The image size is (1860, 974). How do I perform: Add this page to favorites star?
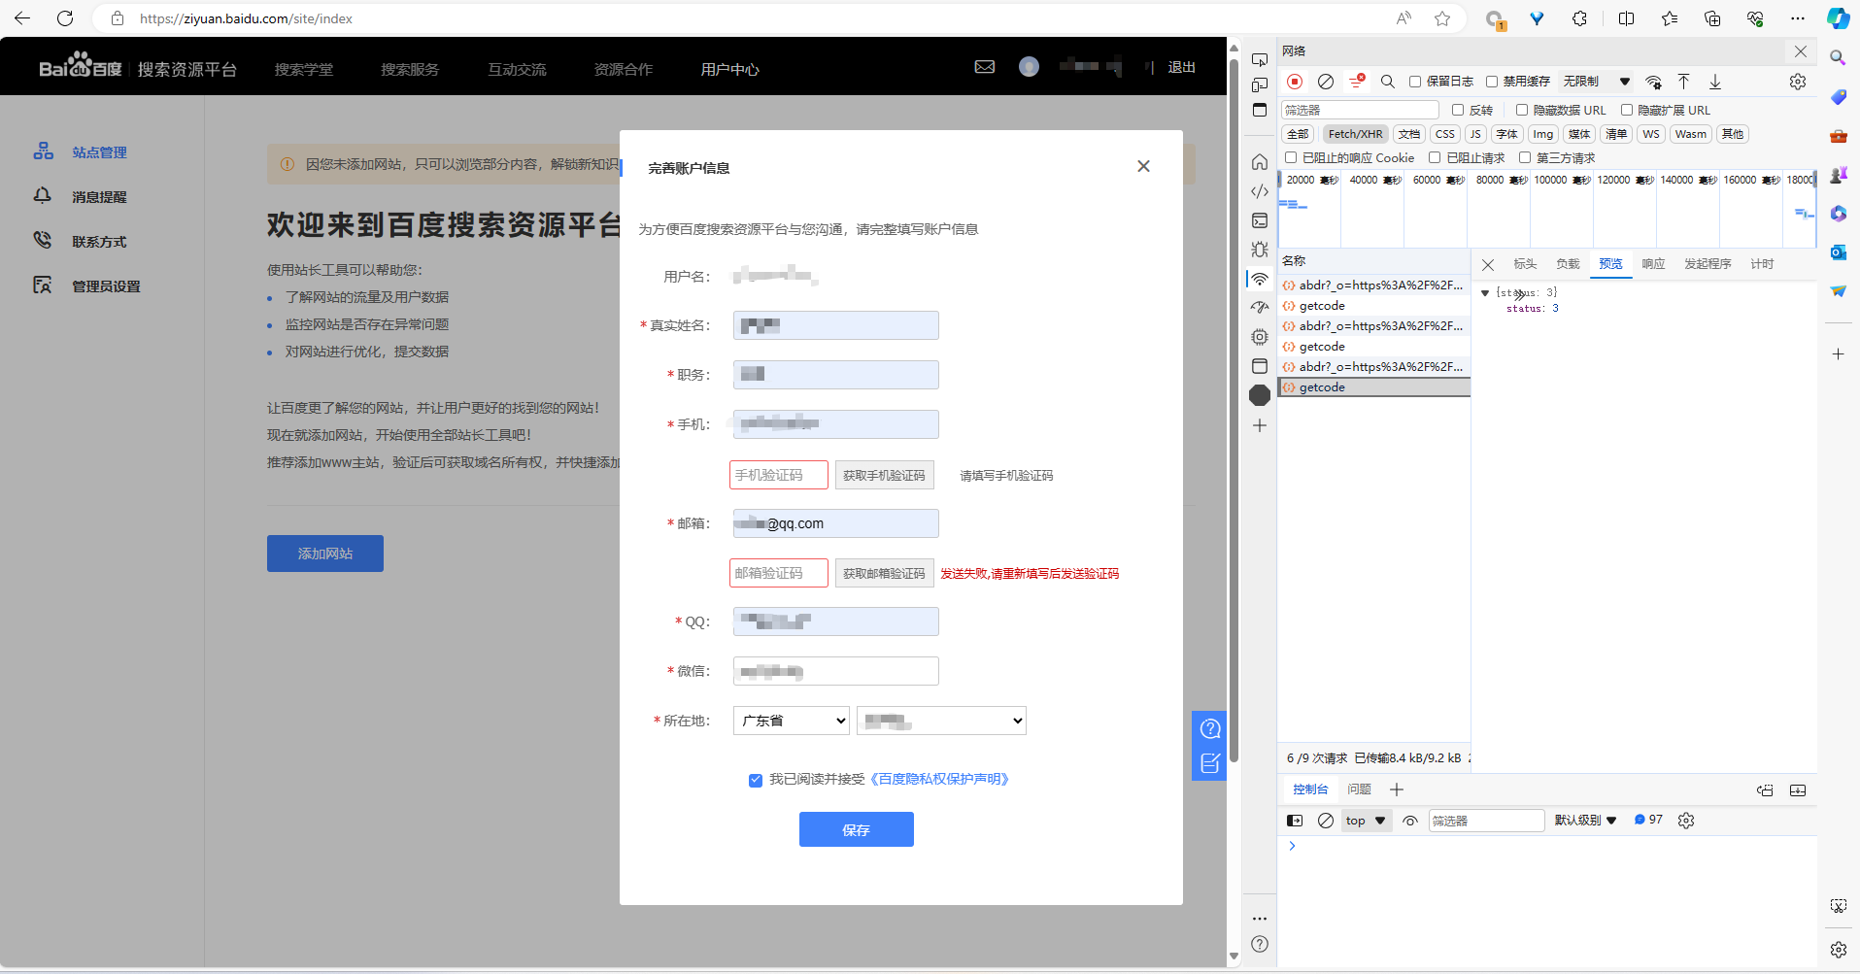click(1442, 18)
